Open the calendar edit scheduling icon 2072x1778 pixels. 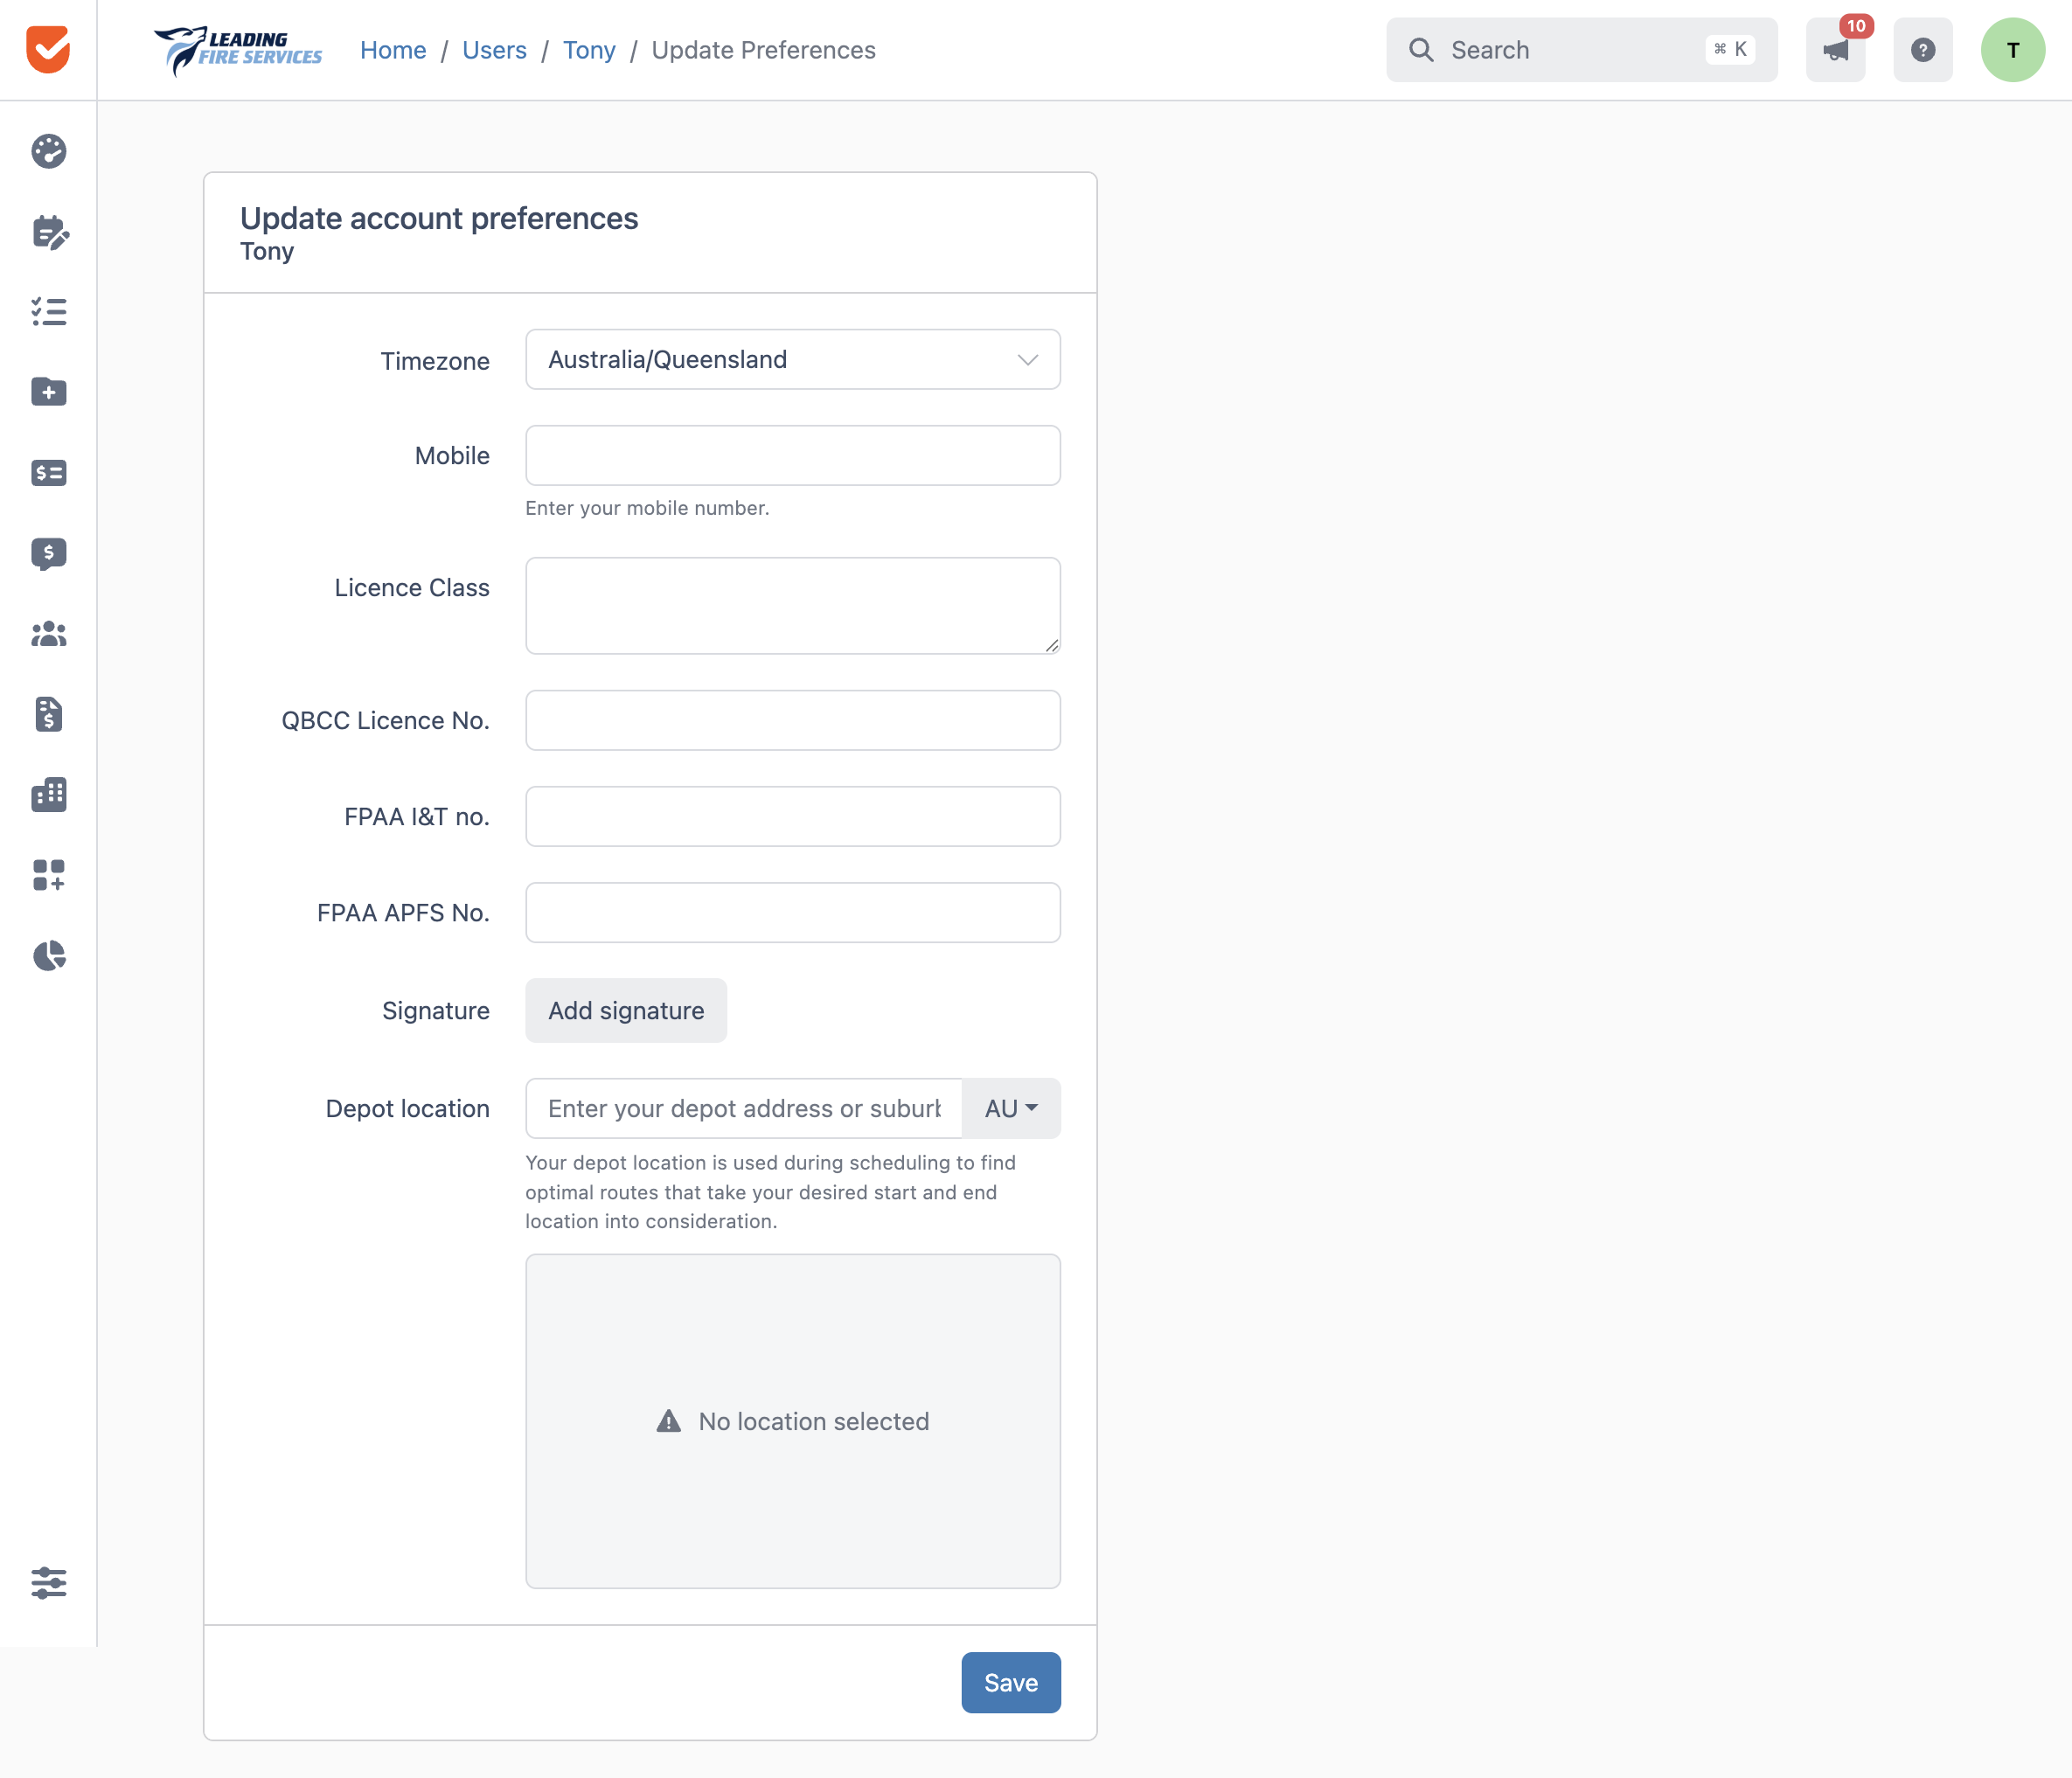48,232
